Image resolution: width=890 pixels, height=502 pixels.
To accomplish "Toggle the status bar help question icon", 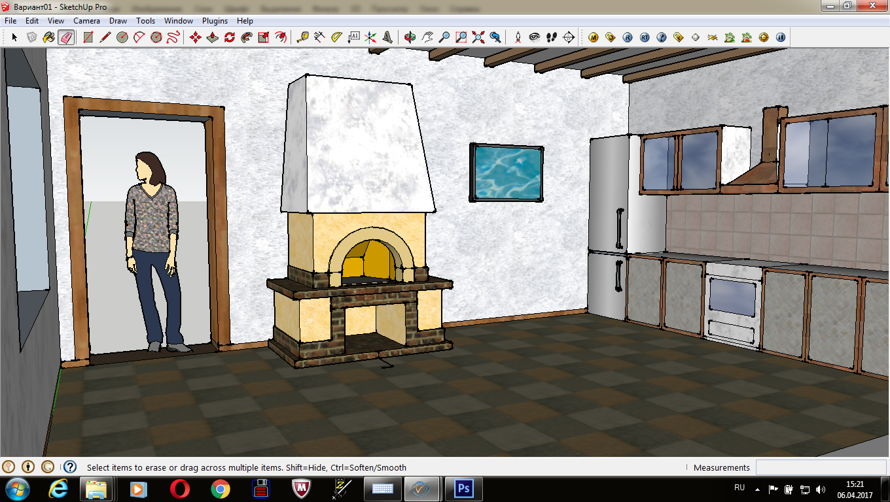I will point(70,467).
